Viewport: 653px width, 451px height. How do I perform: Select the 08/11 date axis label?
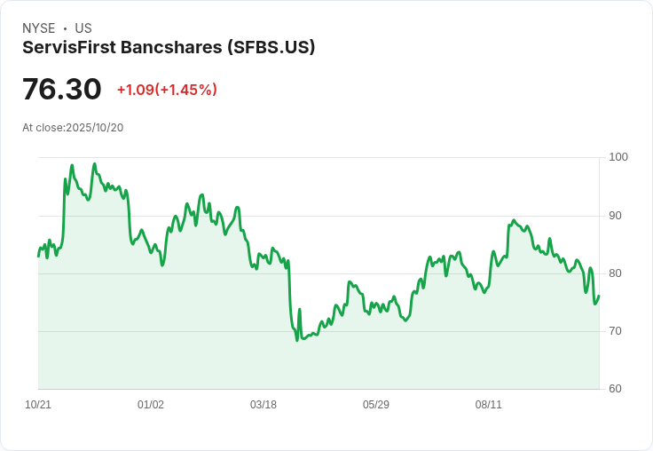(489, 405)
